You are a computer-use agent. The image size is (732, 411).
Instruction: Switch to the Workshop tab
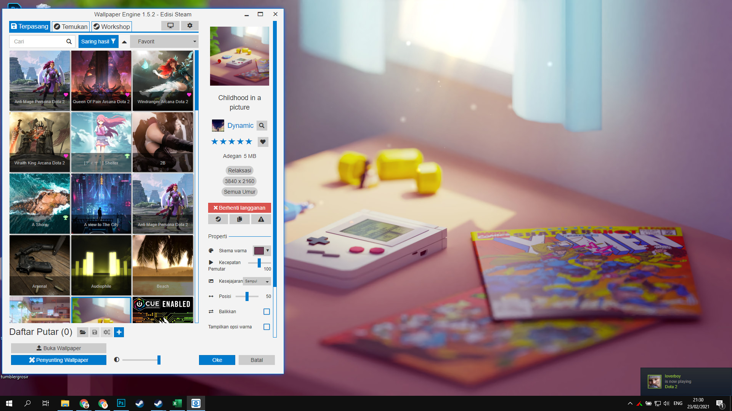coord(112,27)
